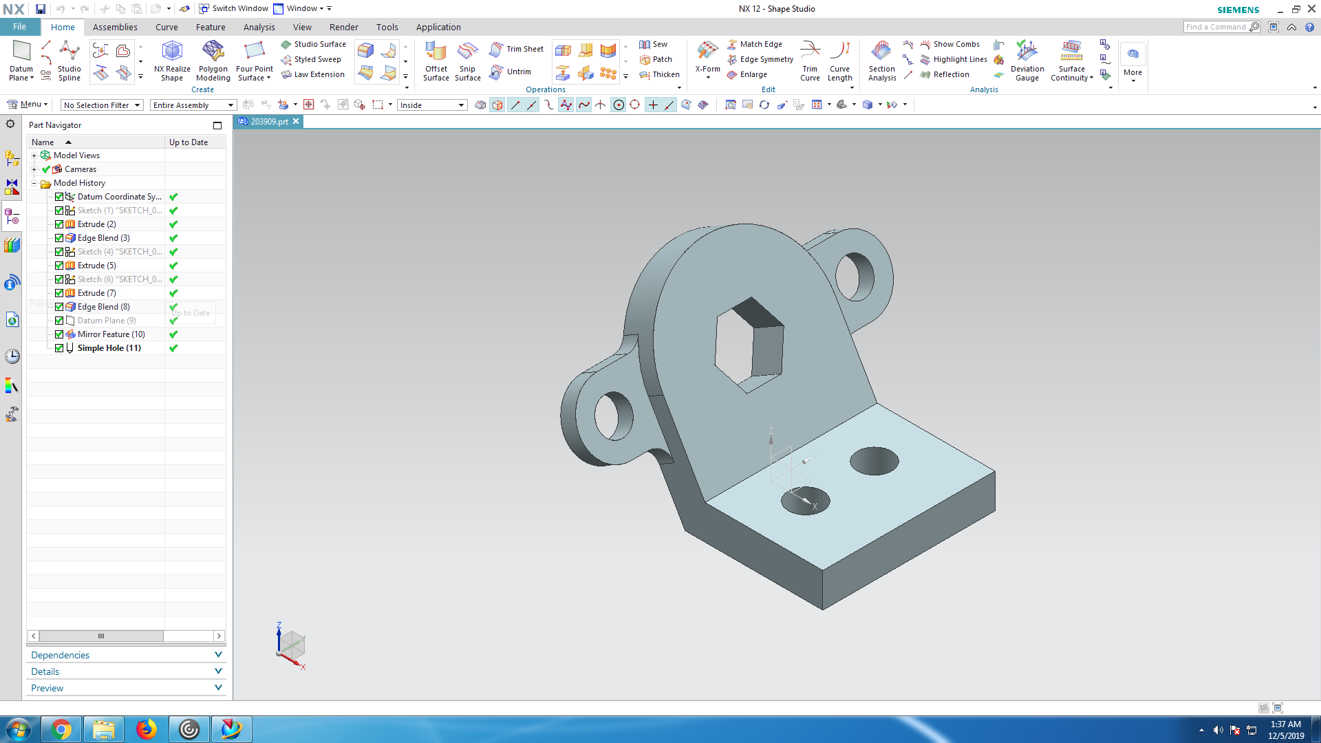Expand the Model Views tree node
Screen dimensions: 1321x743
pyautogui.click(x=34, y=155)
